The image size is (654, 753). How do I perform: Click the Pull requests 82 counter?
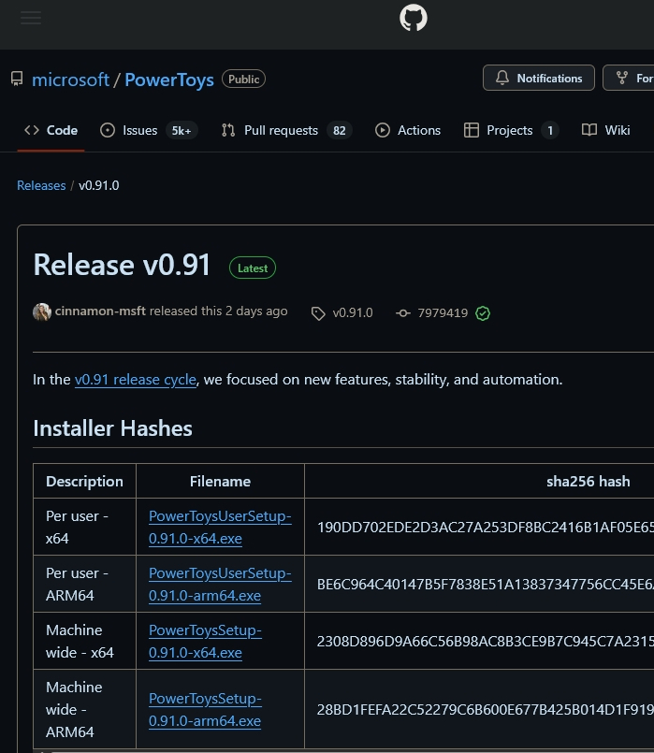pos(340,131)
